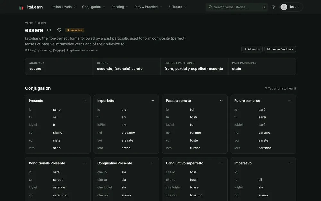Open the Congiuntivo Presente card options menu
Viewport: 321px width, 201px height.
coord(153,163)
